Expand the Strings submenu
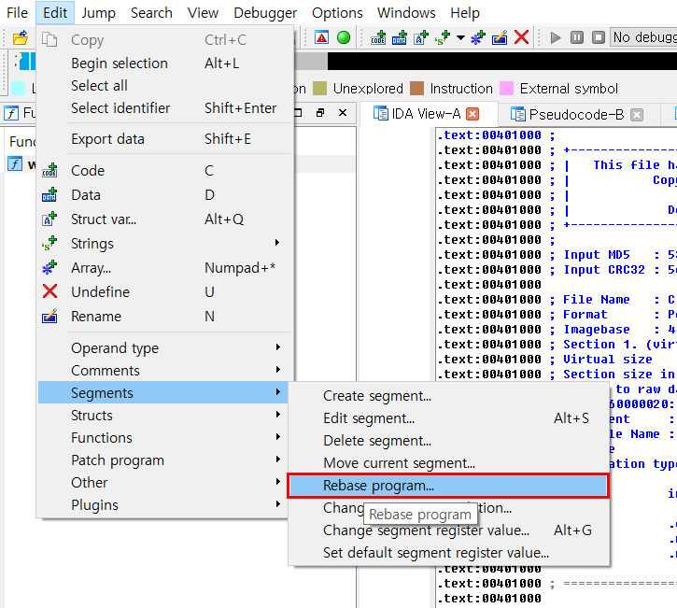 (x=165, y=243)
